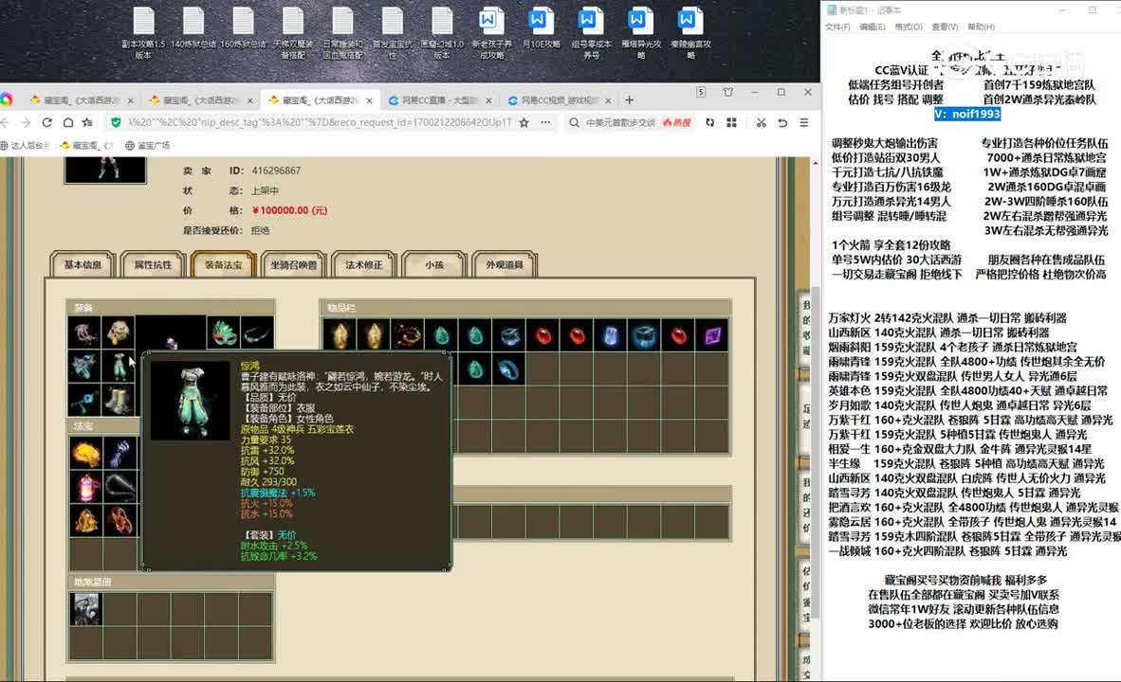Select the dark necklace equipment slot
This screenshot has width=1121, height=682.
click(x=257, y=332)
